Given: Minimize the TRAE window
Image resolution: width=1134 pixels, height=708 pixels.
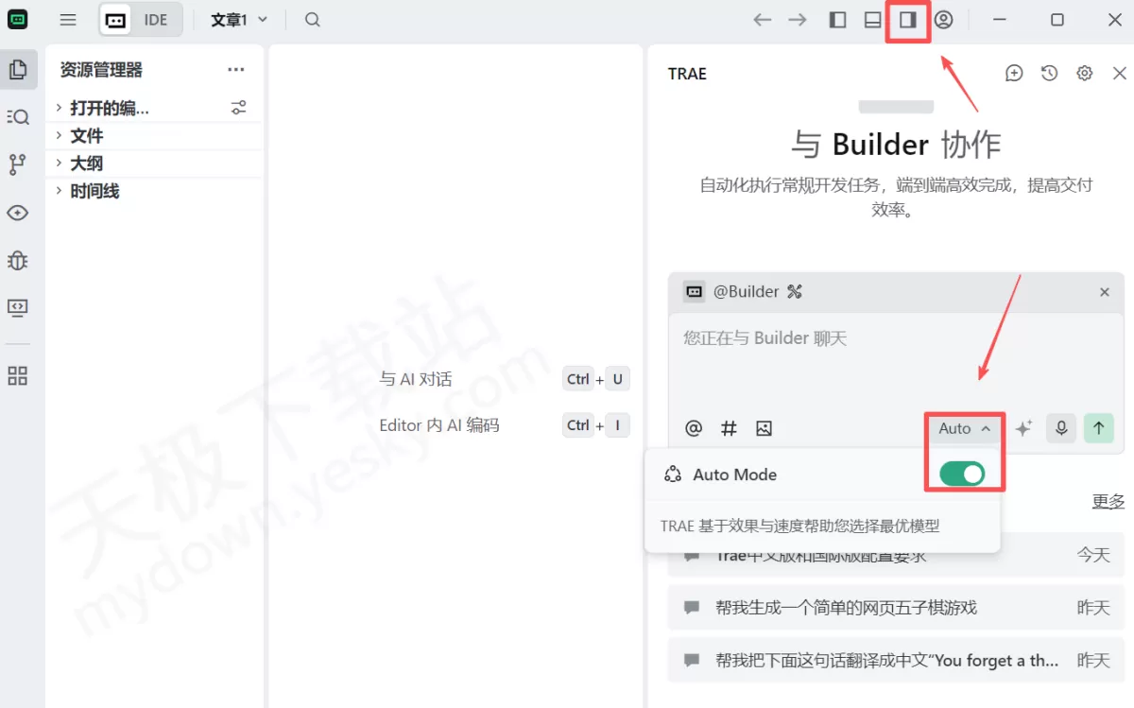Looking at the screenshot, I should point(1000,20).
